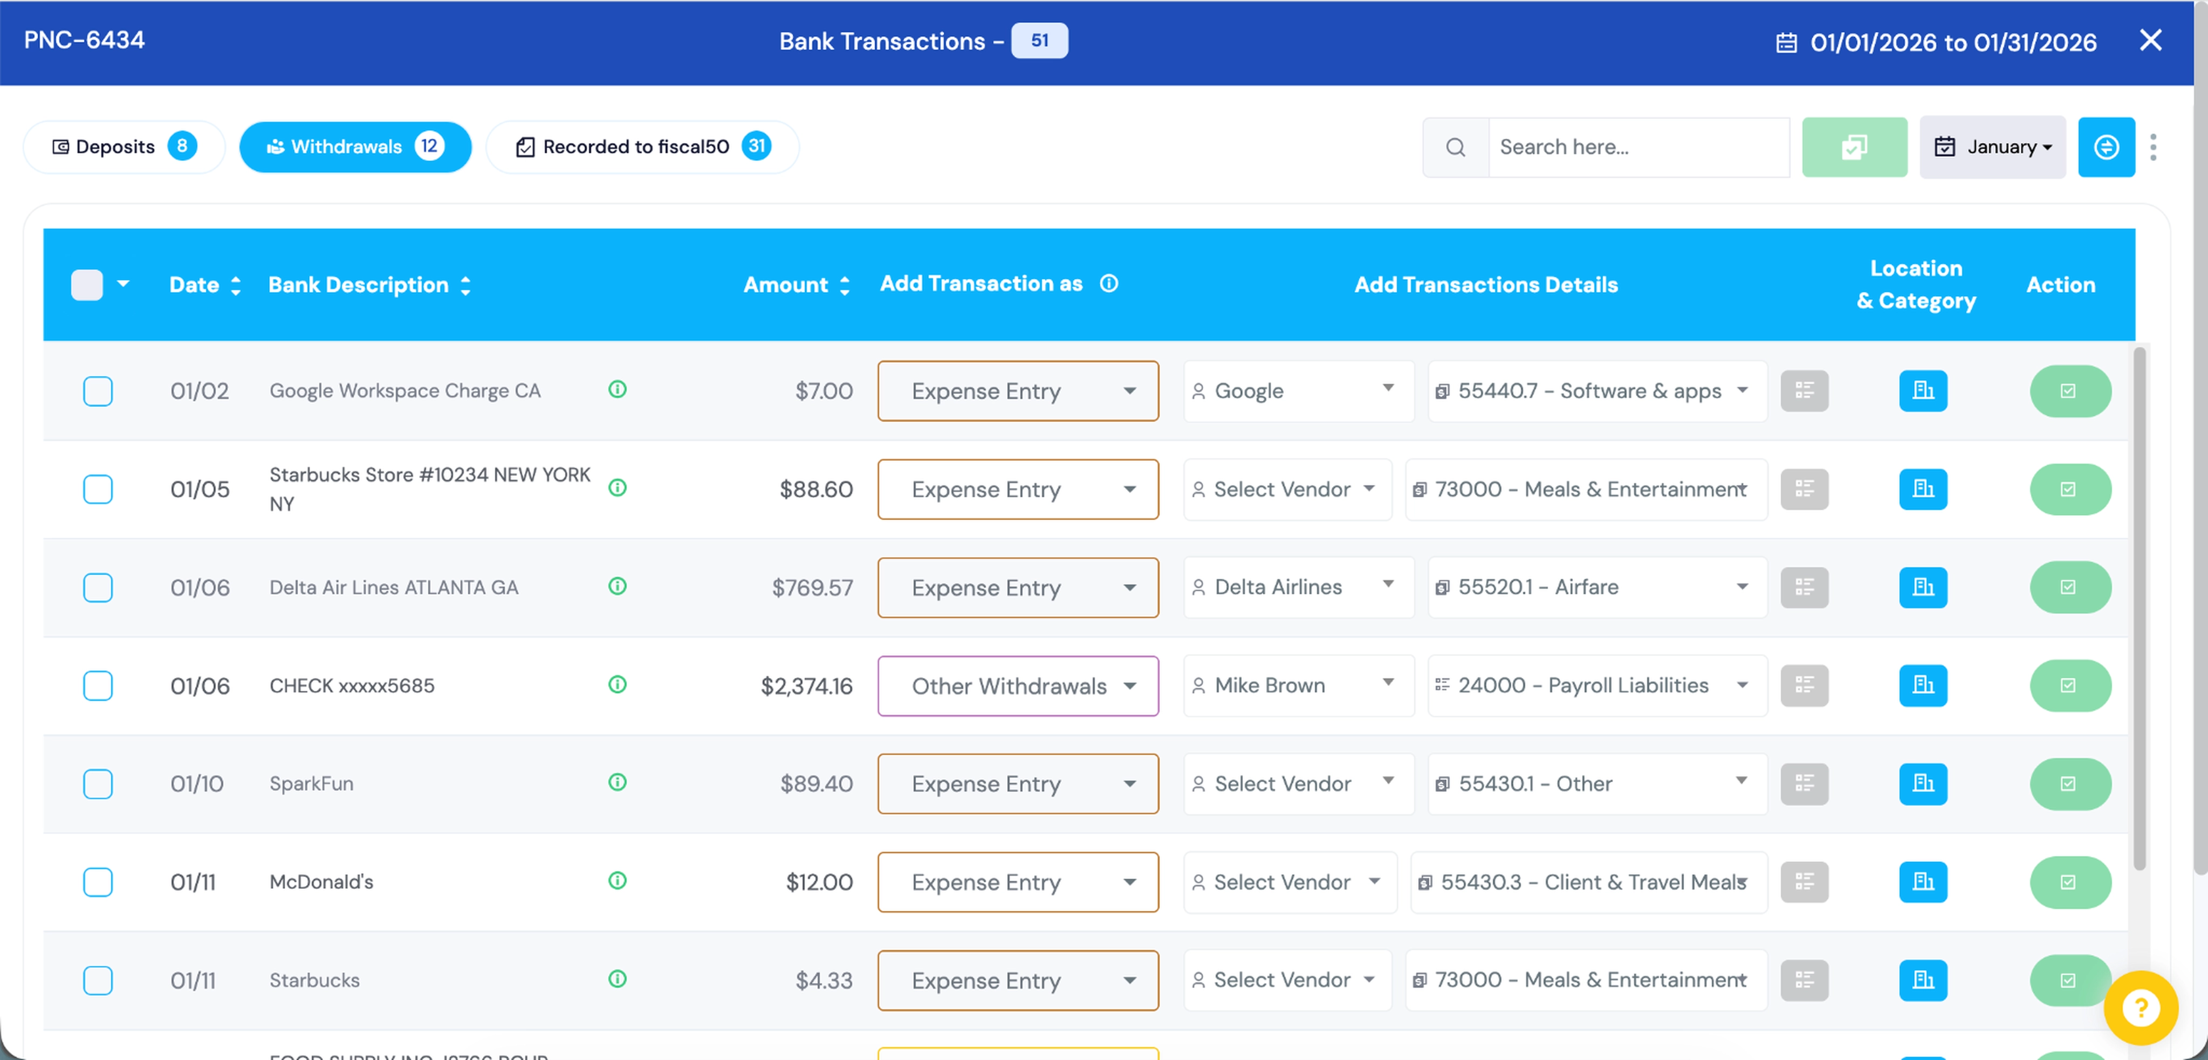Check the Starbucks Store #10234 row
The image size is (2208, 1060).
pos(98,490)
